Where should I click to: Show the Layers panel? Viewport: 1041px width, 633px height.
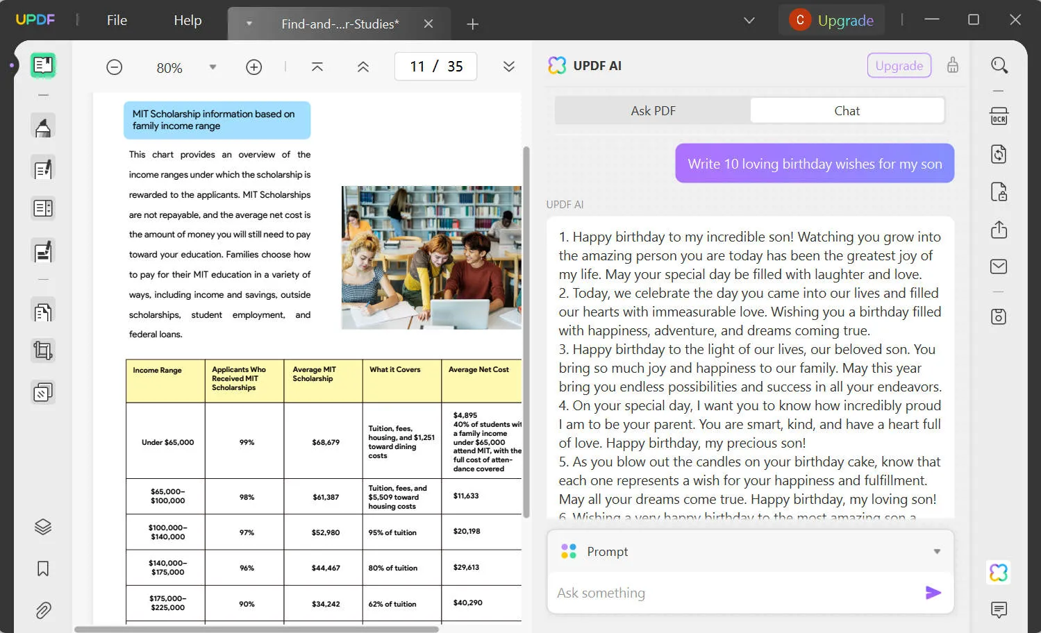point(43,527)
